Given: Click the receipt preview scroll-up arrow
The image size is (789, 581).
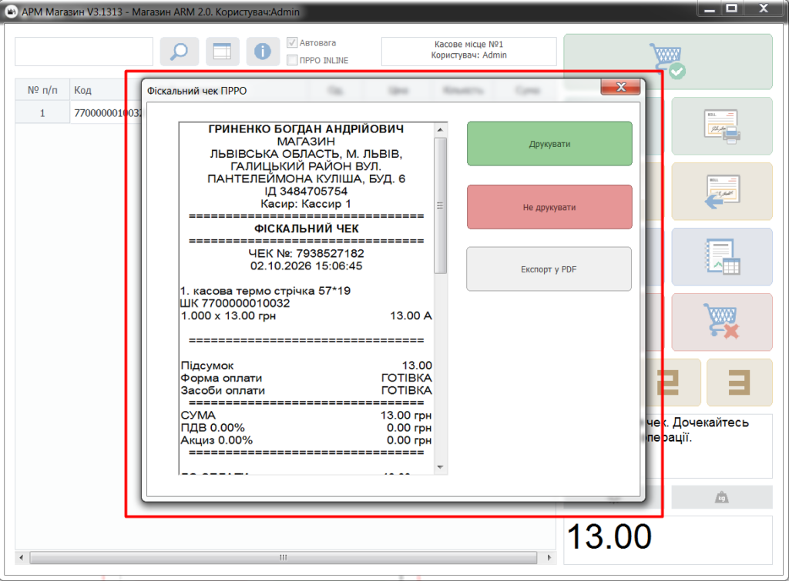Looking at the screenshot, I should (x=440, y=130).
